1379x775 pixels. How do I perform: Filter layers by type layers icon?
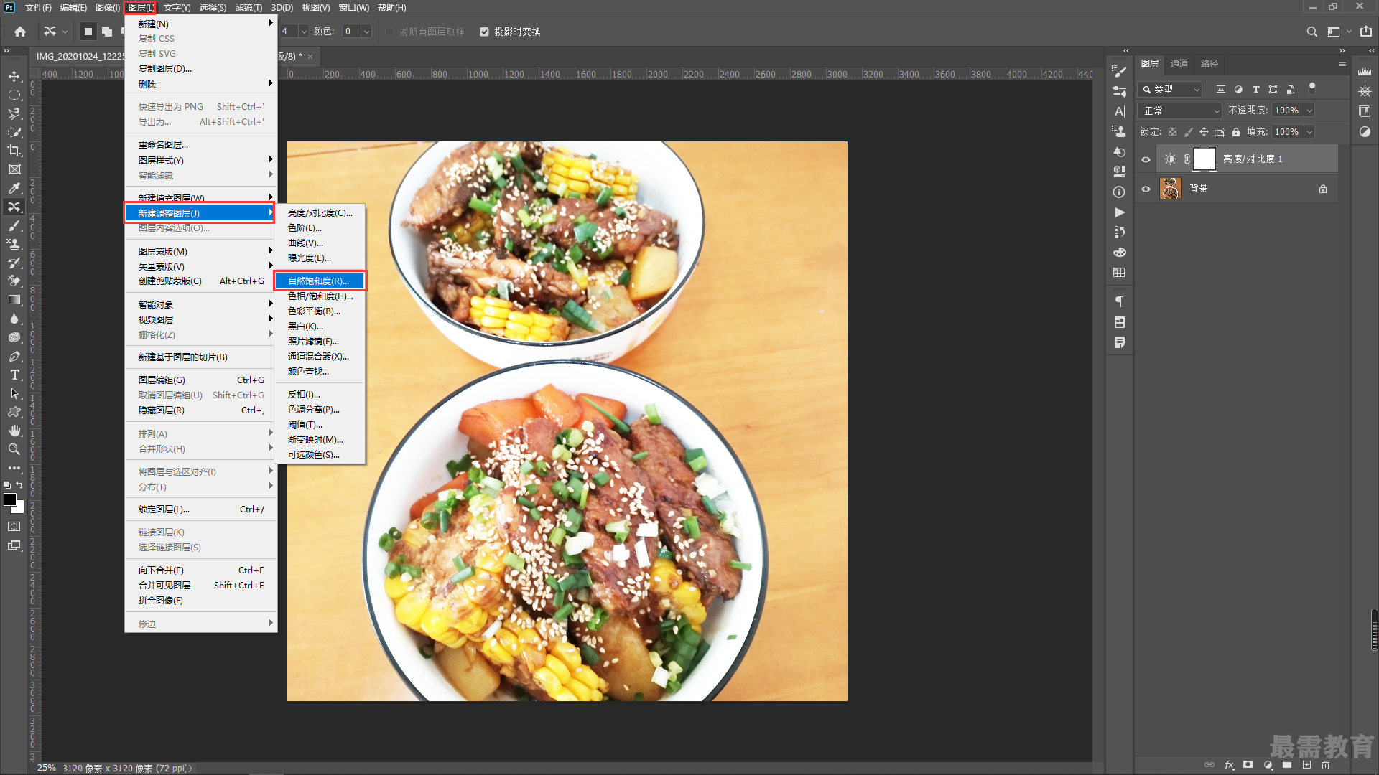click(x=1255, y=90)
